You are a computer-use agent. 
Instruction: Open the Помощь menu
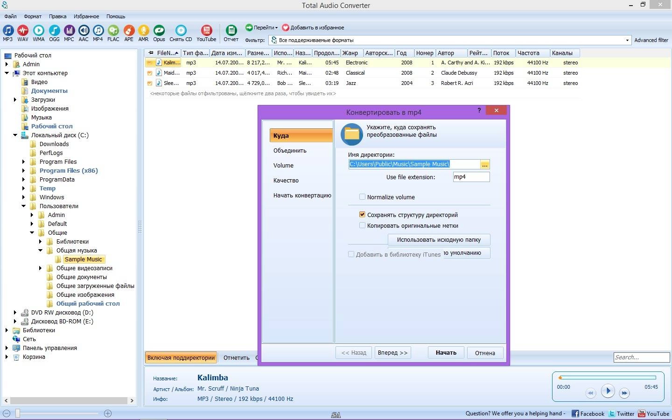116,16
